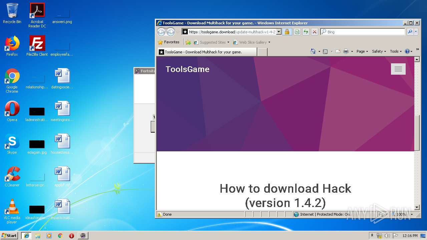
Task: Open the Print button dropdown arrow
Action: pyautogui.click(x=352, y=52)
